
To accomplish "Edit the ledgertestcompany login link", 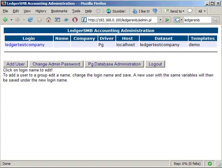I will [x=25, y=44].
